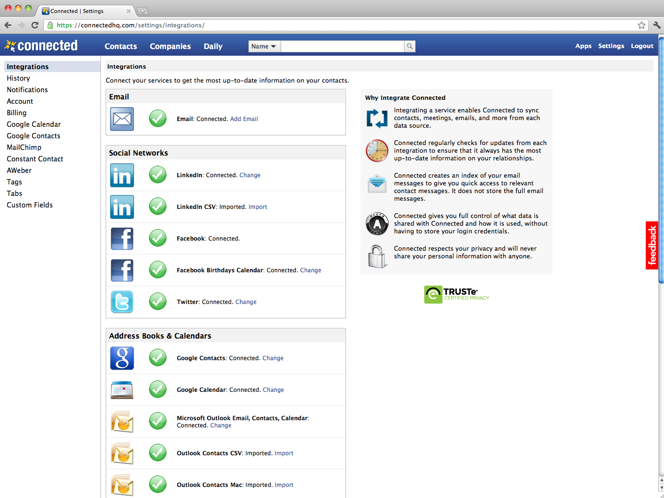Select Custom Fields in the sidebar

(x=30, y=205)
